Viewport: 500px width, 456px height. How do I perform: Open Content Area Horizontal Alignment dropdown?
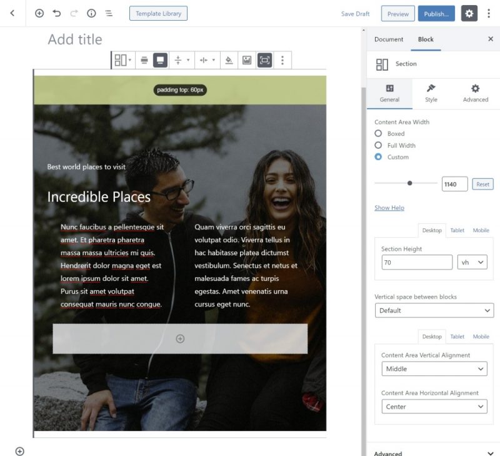pos(434,407)
